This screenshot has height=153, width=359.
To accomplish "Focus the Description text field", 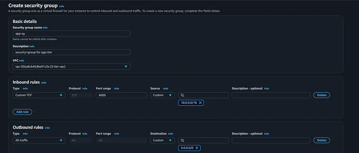I will (x=72, y=52).
